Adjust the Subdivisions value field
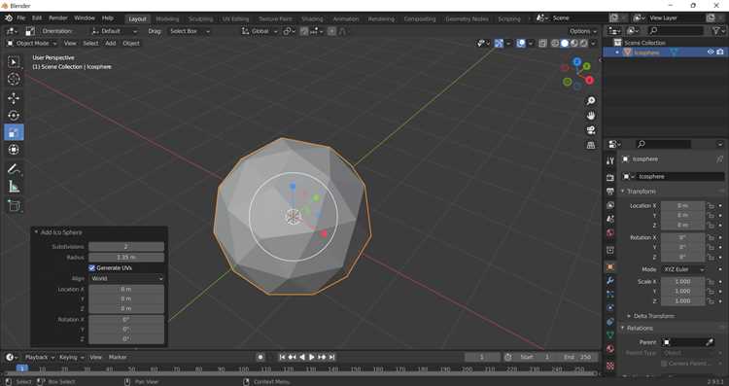 (126, 247)
